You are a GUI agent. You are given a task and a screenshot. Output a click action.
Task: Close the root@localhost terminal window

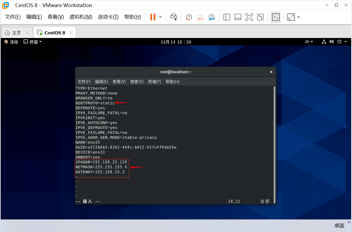tap(271, 72)
